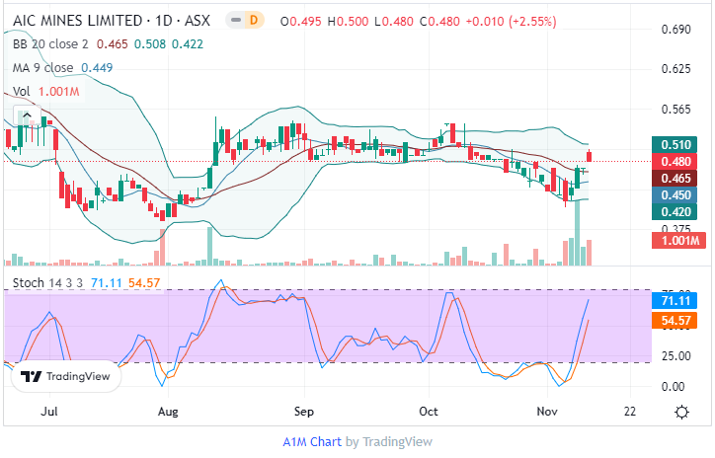Screen dimensions: 715x458
Task: Click the 54.57 Stoch %D axis label
Action: coord(675,320)
